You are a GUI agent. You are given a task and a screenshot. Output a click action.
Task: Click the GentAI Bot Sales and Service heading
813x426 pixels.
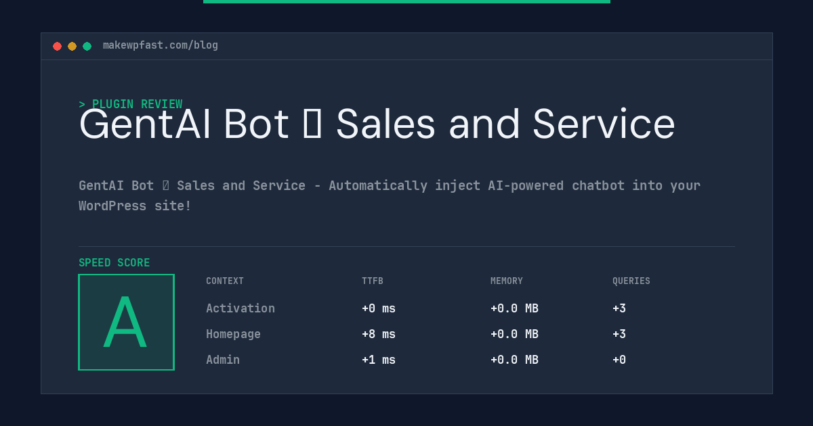pyautogui.click(x=377, y=124)
